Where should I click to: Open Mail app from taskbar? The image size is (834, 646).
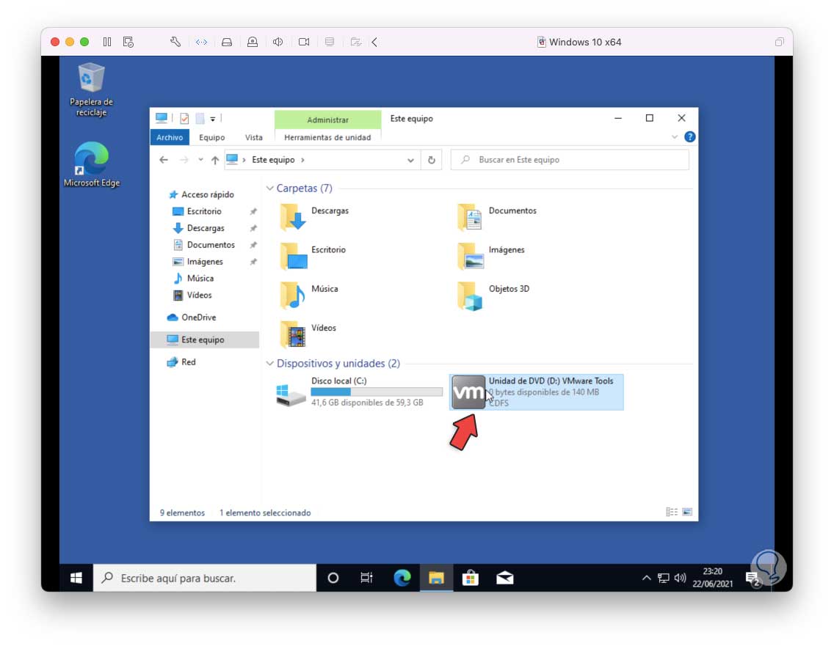click(x=505, y=578)
